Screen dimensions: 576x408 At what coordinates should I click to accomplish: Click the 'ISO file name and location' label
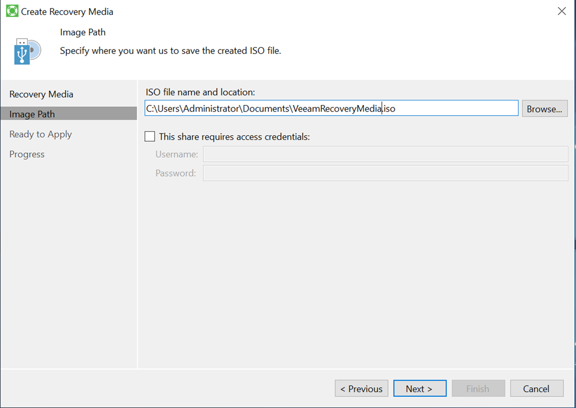(200, 92)
